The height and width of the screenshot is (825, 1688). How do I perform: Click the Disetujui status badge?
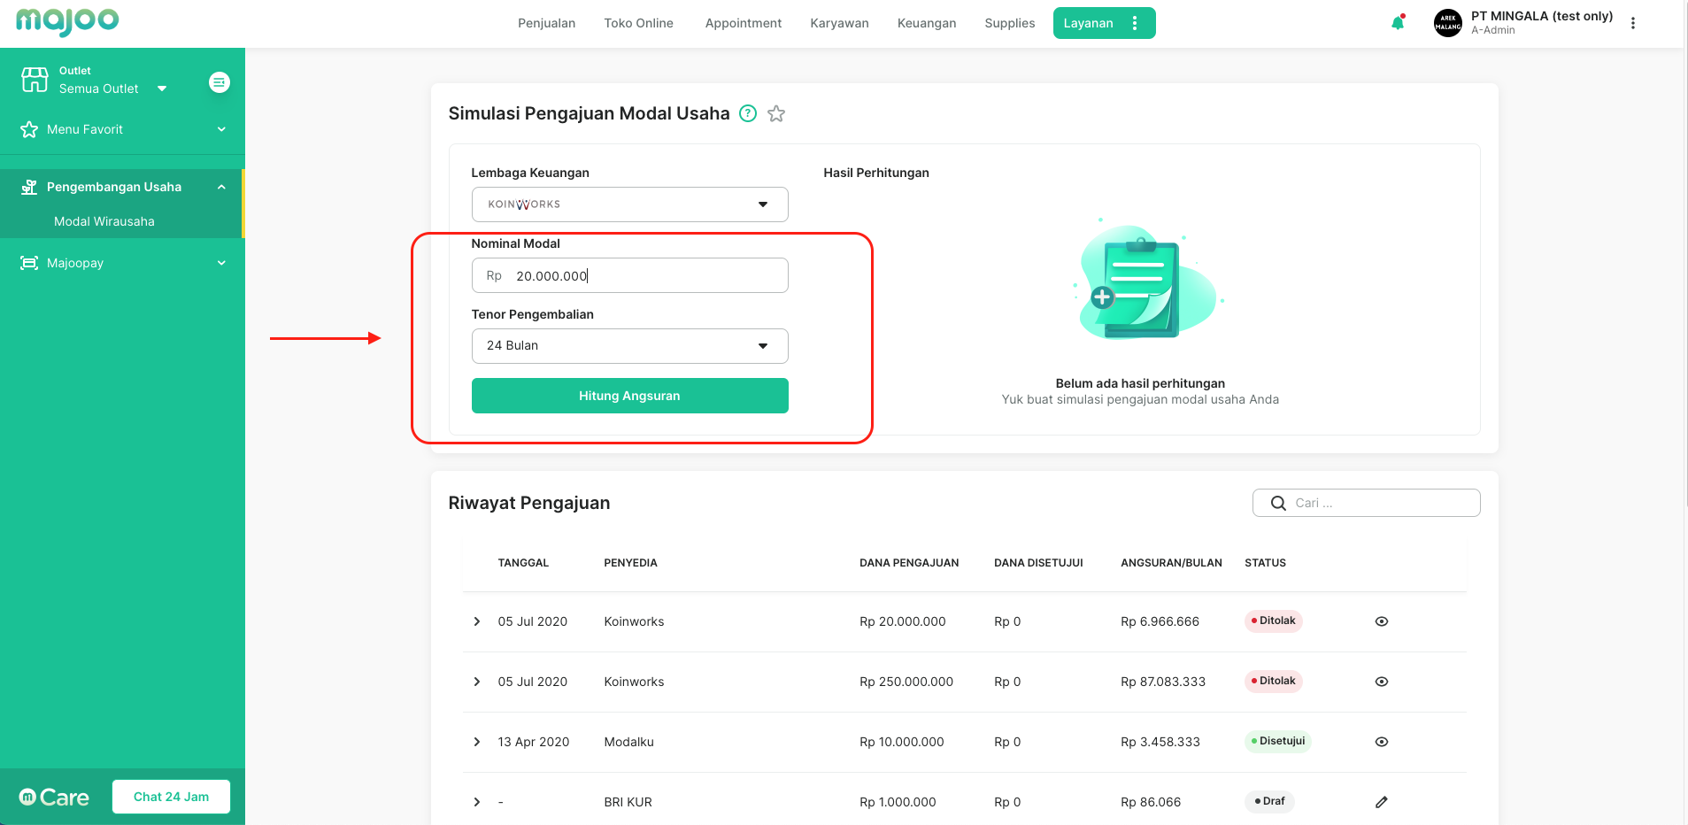tap(1277, 741)
